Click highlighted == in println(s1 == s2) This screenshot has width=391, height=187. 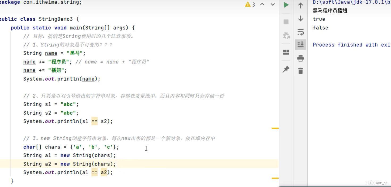pos(95,121)
